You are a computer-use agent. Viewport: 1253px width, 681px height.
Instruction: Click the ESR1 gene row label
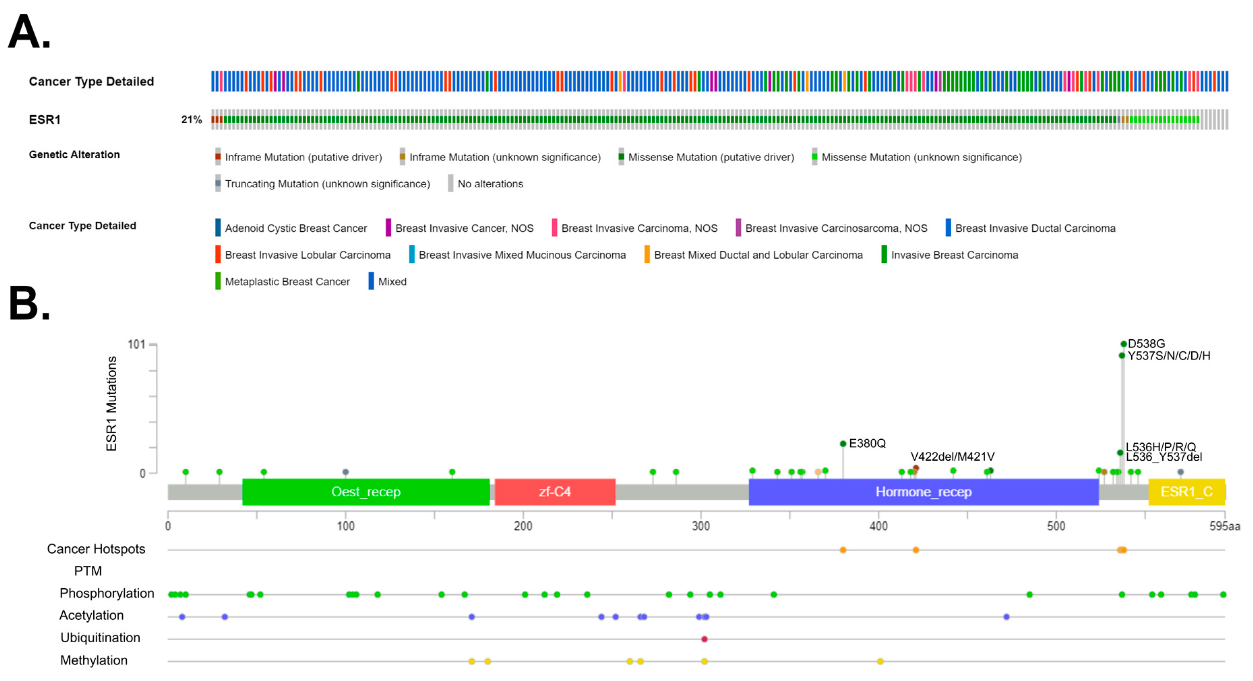tap(44, 120)
